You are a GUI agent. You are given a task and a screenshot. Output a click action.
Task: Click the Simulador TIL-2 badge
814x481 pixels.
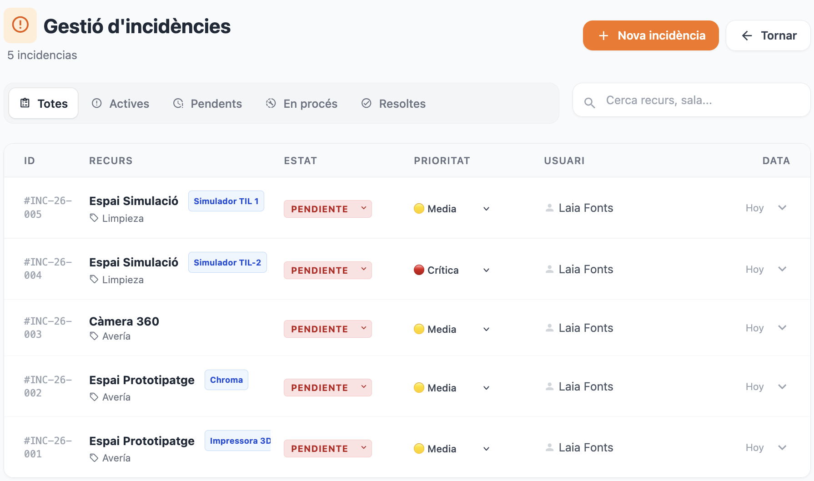click(227, 262)
